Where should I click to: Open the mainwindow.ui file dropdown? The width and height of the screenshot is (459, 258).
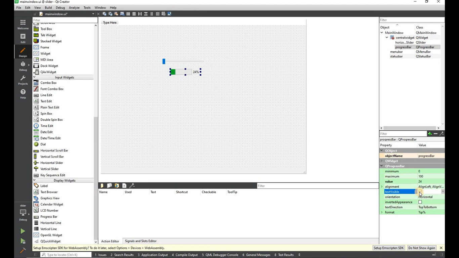93,14
